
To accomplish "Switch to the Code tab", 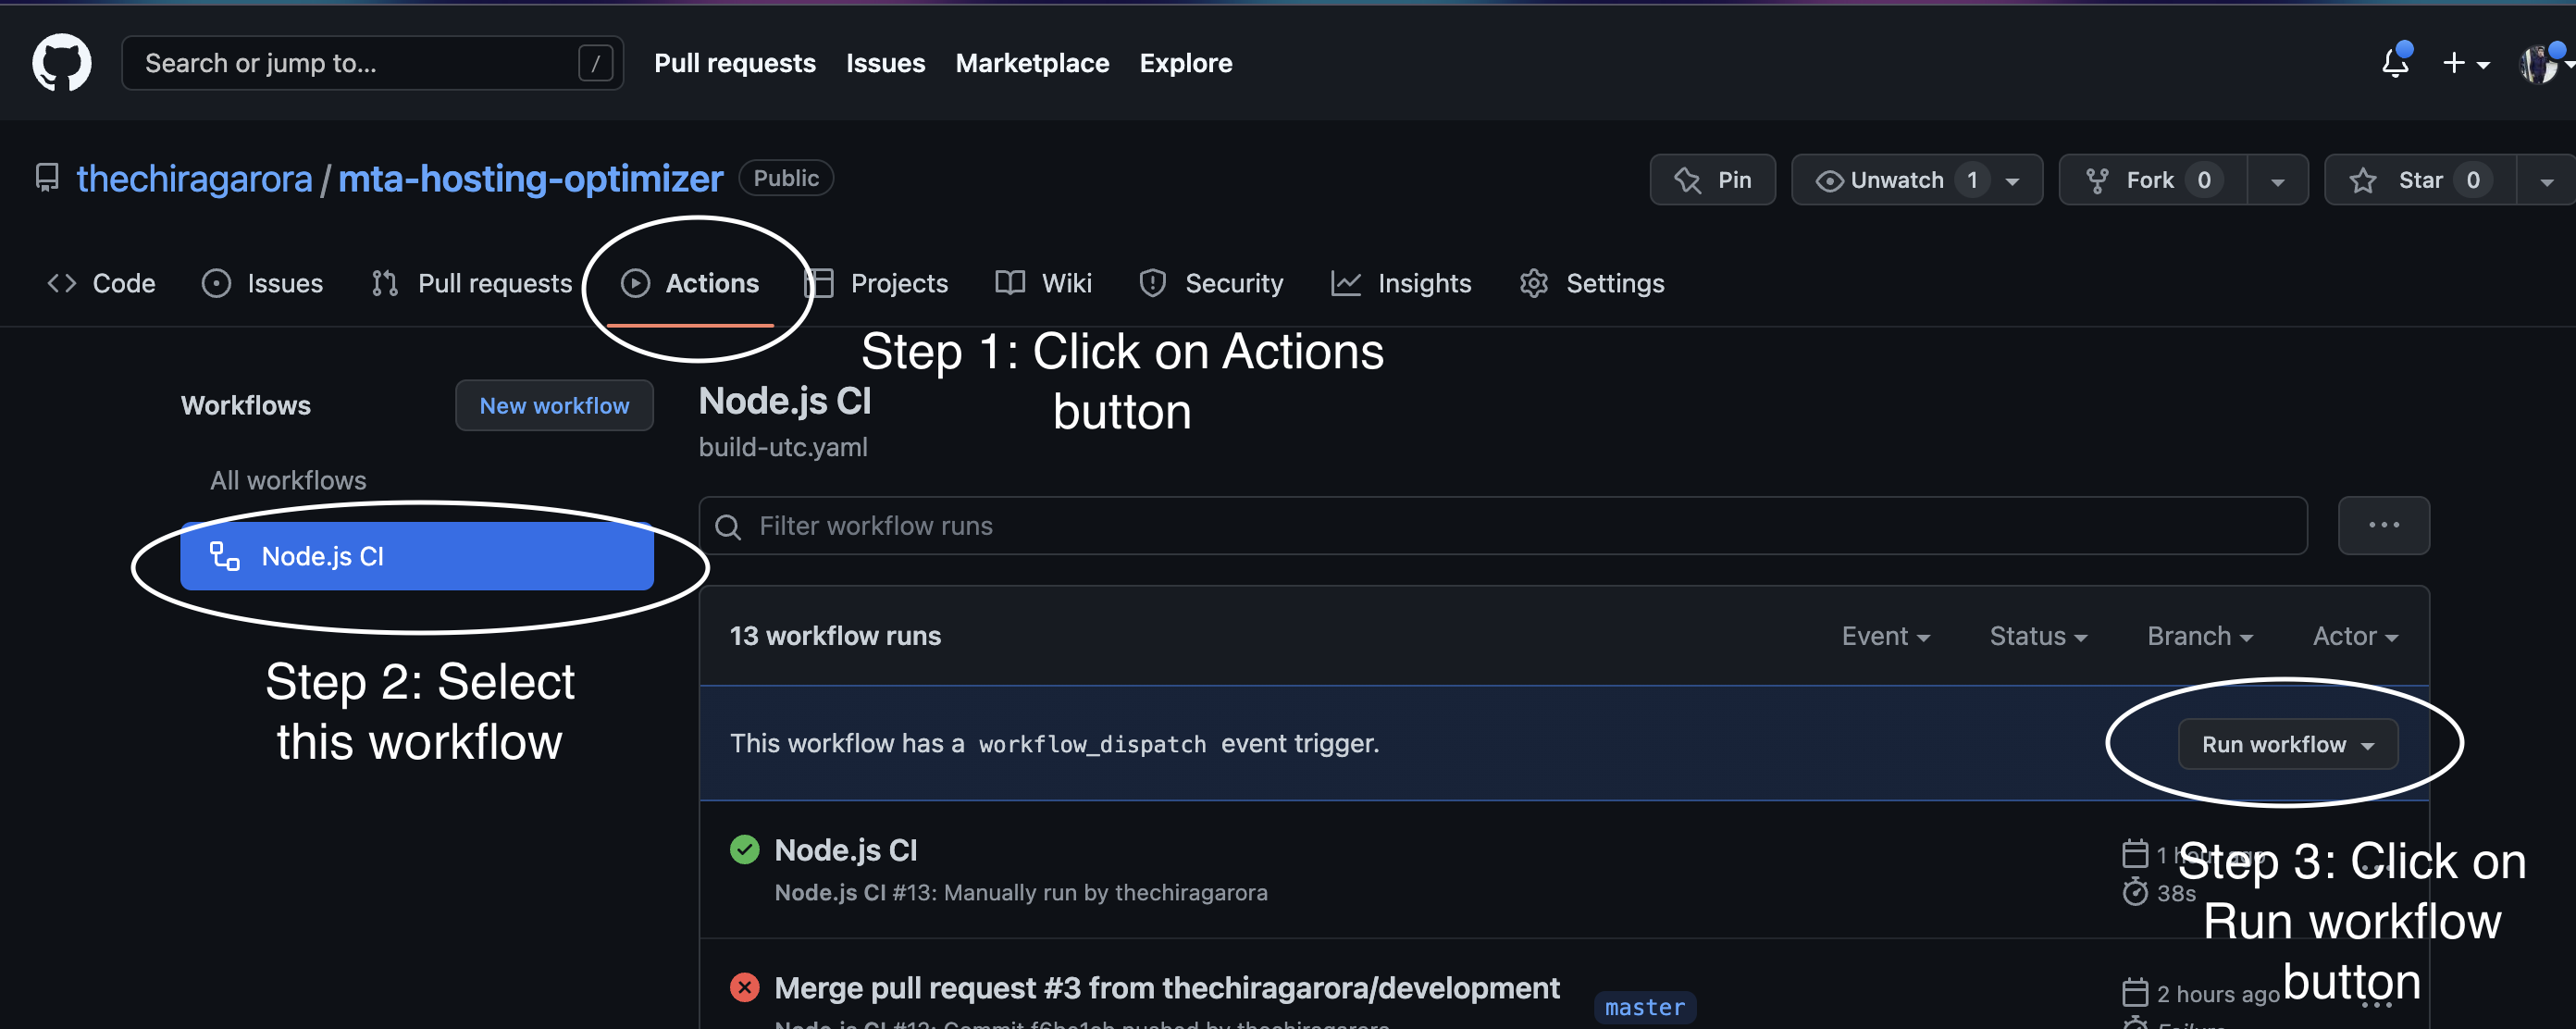I will [100, 283].
